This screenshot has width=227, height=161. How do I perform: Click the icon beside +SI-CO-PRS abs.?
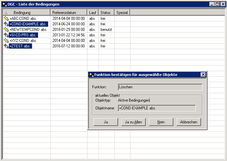[x=6, y=35]
